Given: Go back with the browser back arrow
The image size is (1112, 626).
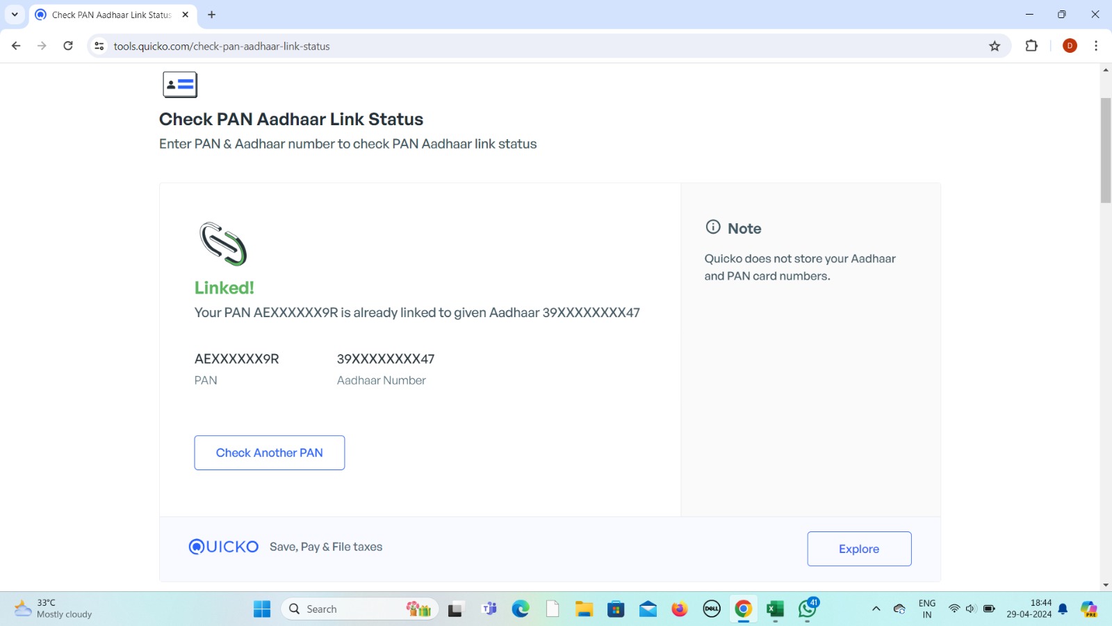Looking at the screenshot, I should [16, 46].
